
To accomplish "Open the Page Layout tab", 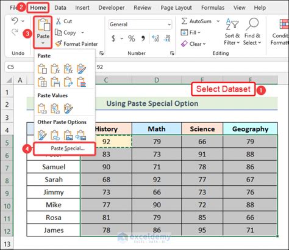I will point(176,8).
